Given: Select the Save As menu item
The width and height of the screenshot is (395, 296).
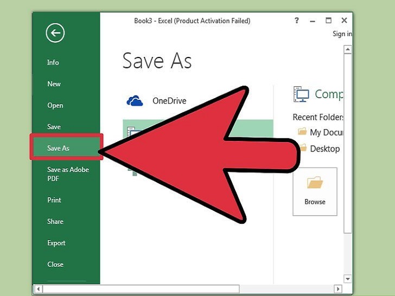Looking at the screenshot, I should (x=67, y=148).
